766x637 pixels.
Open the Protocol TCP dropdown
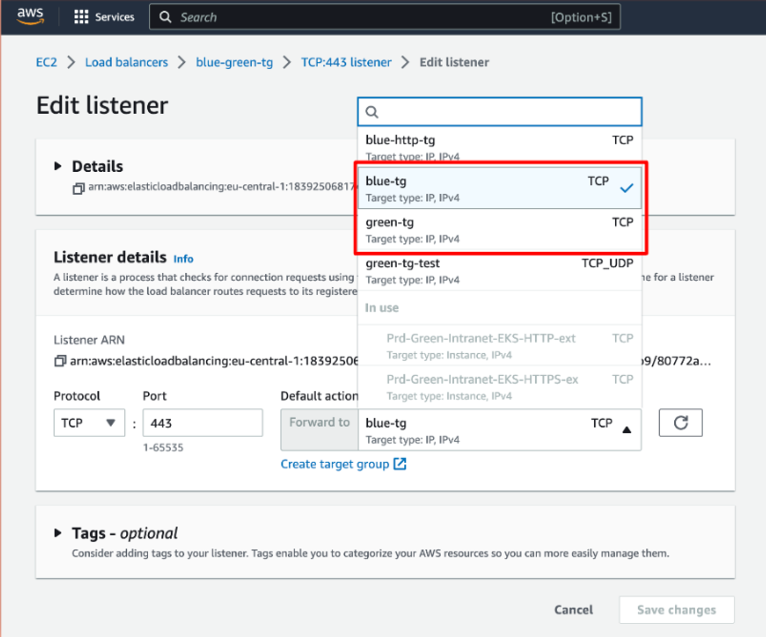(x=89, y=422)
